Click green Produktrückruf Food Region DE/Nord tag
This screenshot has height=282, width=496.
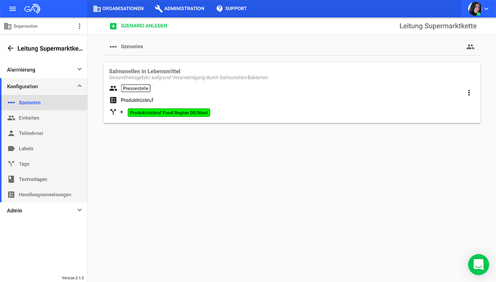coord(169,113)
